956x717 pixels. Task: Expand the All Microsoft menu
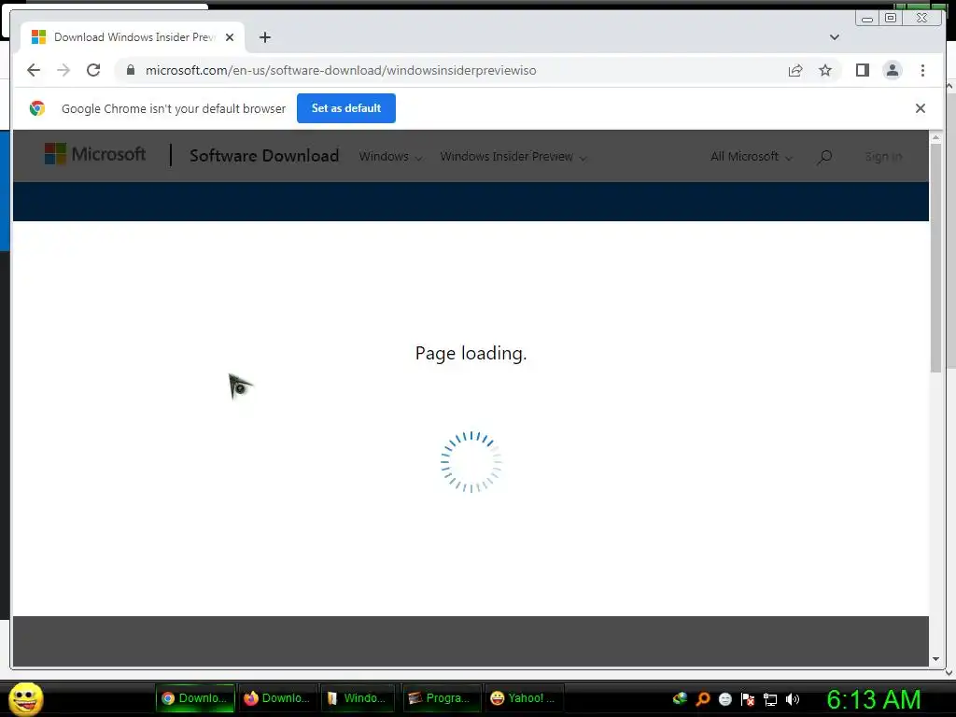click(x=752, y=157)
